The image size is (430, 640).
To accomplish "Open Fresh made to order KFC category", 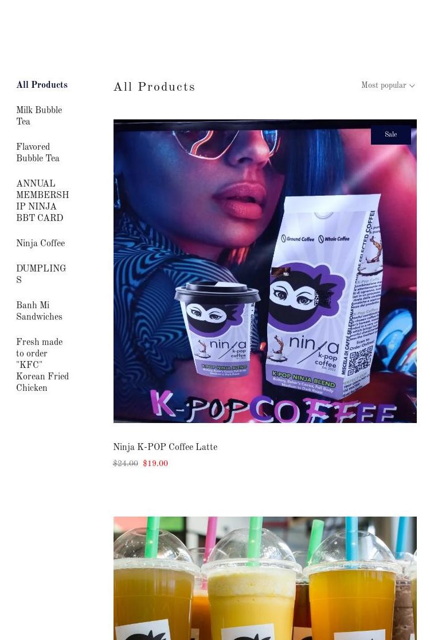I will click(x=42, y=364).
